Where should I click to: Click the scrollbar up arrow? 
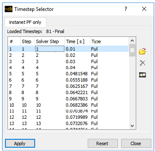click(x=132, y=41)
